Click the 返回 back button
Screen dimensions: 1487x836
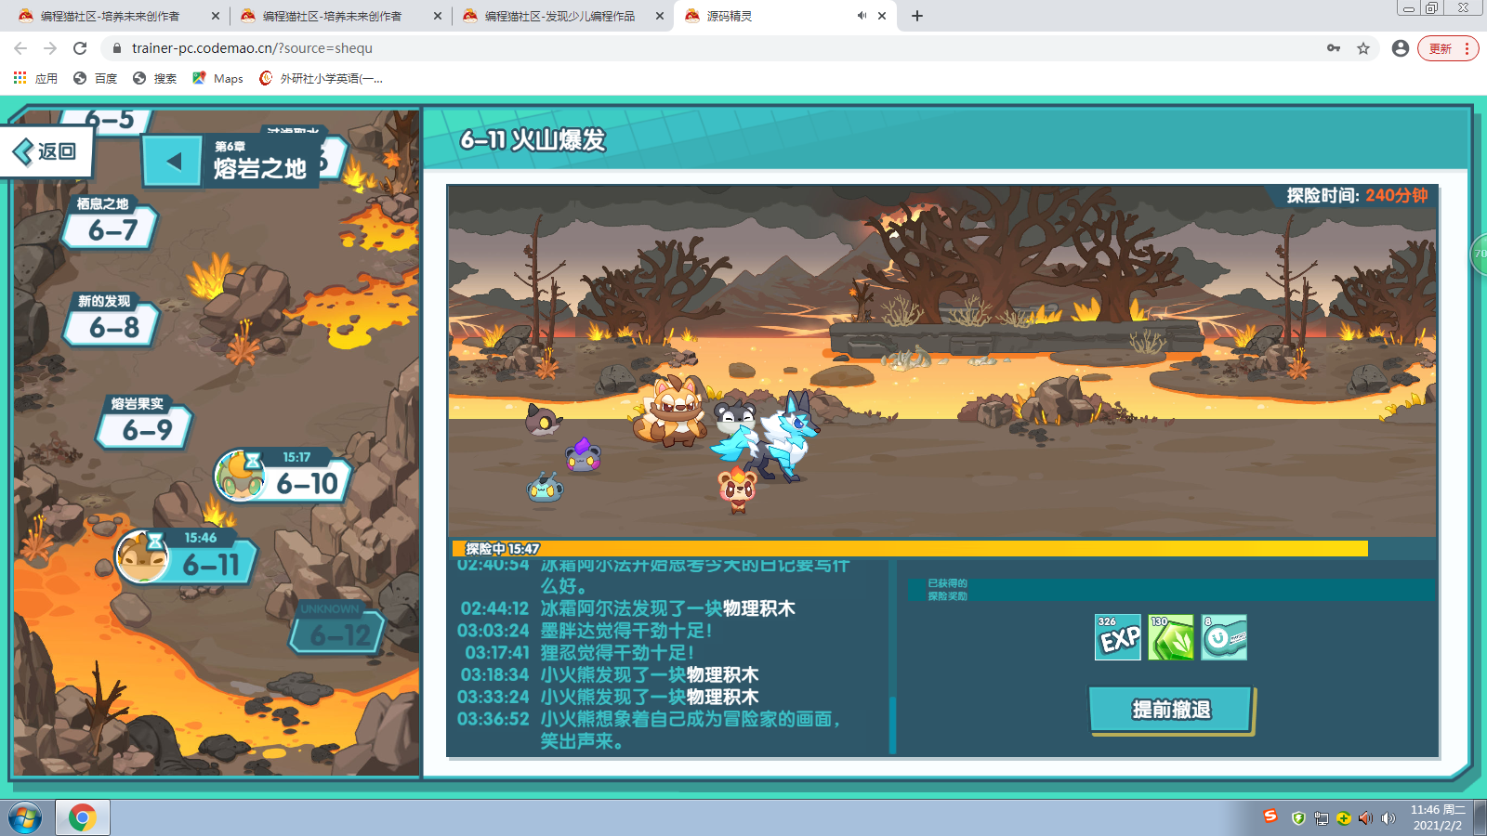click(47, 150)
